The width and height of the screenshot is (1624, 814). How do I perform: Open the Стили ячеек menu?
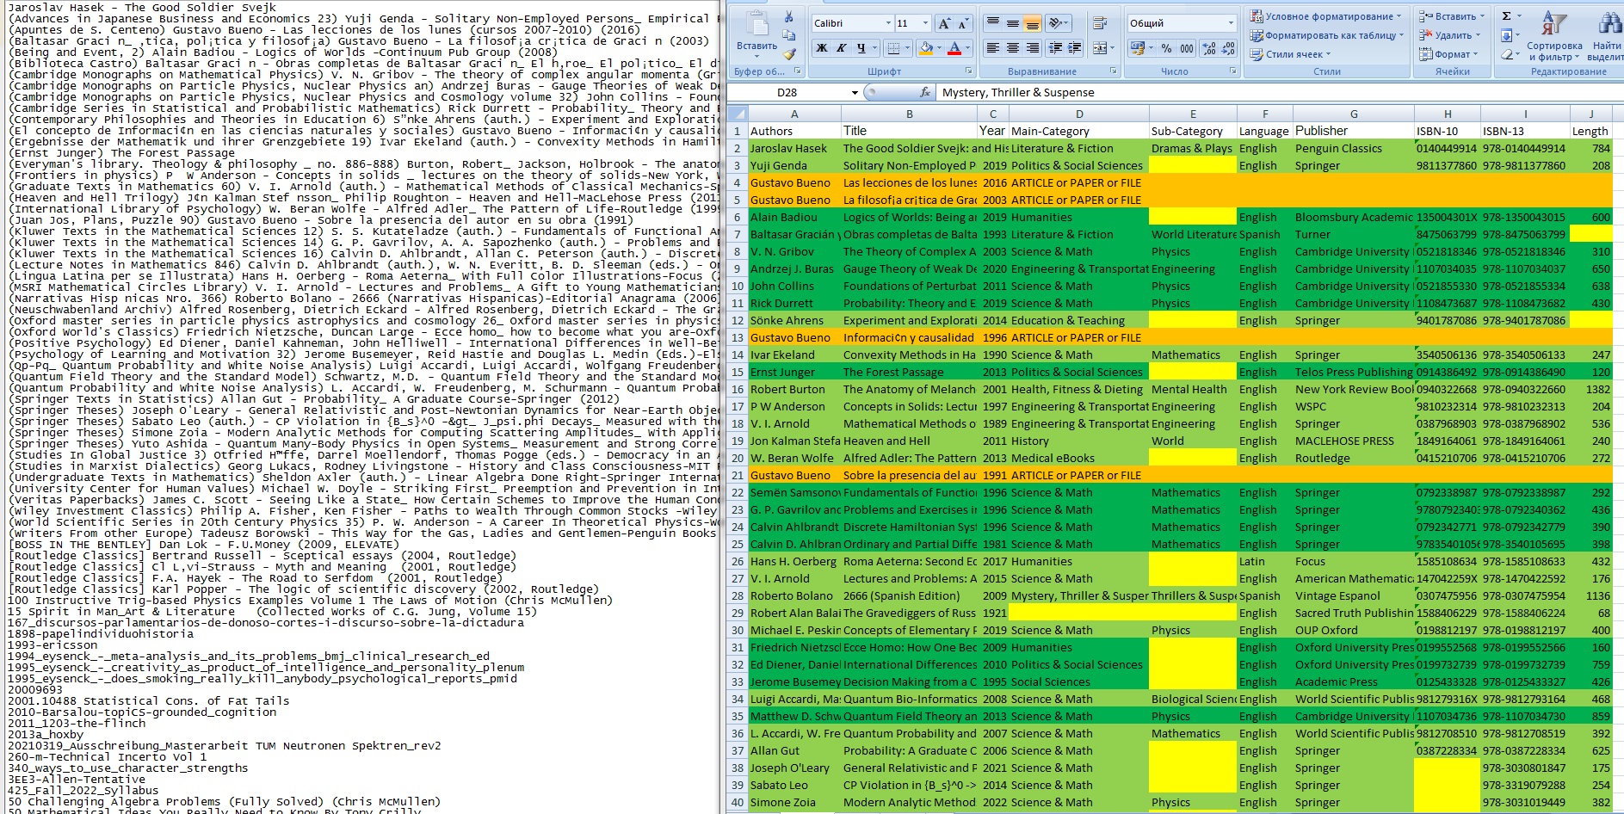pos(1290,54)
